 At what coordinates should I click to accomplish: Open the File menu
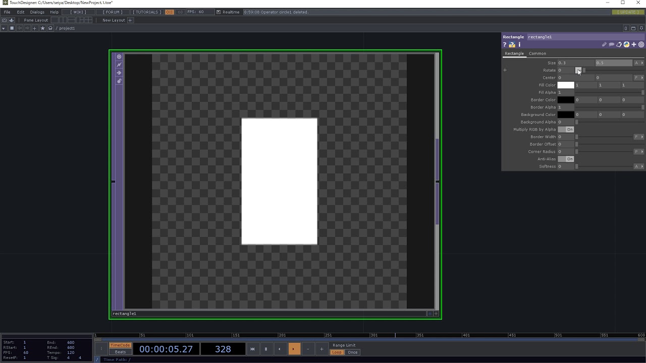pos(7,12)
